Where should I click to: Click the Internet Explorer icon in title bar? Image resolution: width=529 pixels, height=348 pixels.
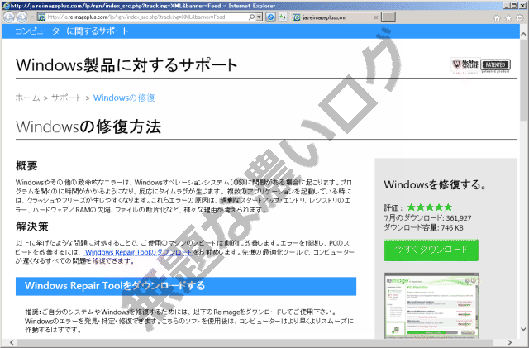click(6, 6)
